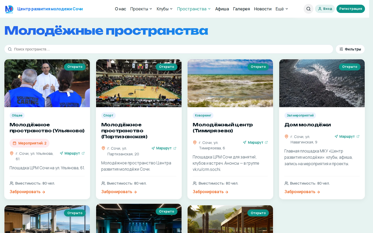The width and height of the screenshot is (373, 233).
Task: Click the location pin by Партизанская, 20
Action: click(x=103, y=148)
